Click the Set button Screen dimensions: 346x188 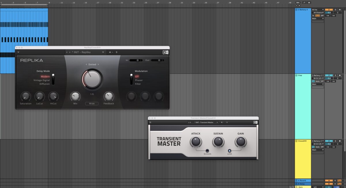point(298,3)
